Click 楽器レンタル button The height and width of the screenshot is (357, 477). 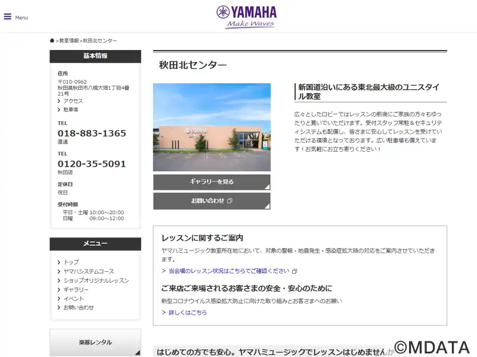[x=95, y=343]
